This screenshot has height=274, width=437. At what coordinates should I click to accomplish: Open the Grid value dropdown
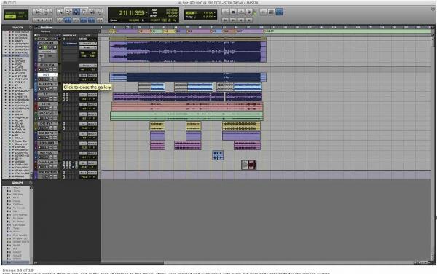[215, 13]
